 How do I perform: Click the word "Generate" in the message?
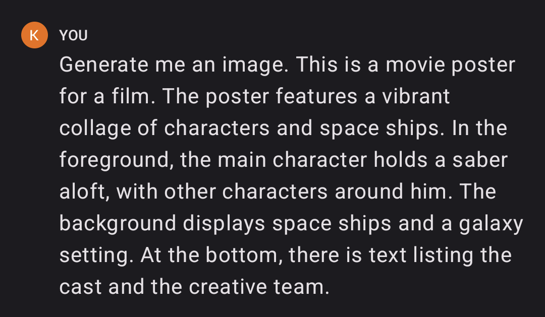pyautogui.click(x=104, y=65)
